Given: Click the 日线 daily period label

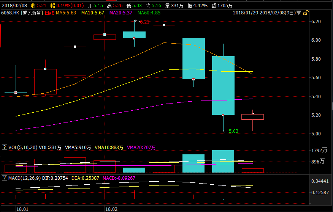Looking at the screenshot, I should pyautogui.click(x=49, y=13).
